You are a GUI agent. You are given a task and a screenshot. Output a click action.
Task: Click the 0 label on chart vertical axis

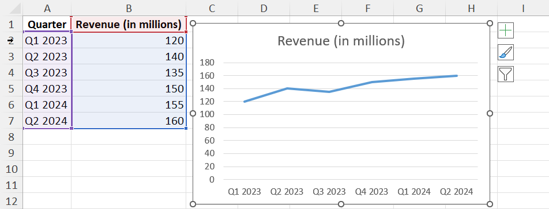pyautogui.click(x=212, y=179)
